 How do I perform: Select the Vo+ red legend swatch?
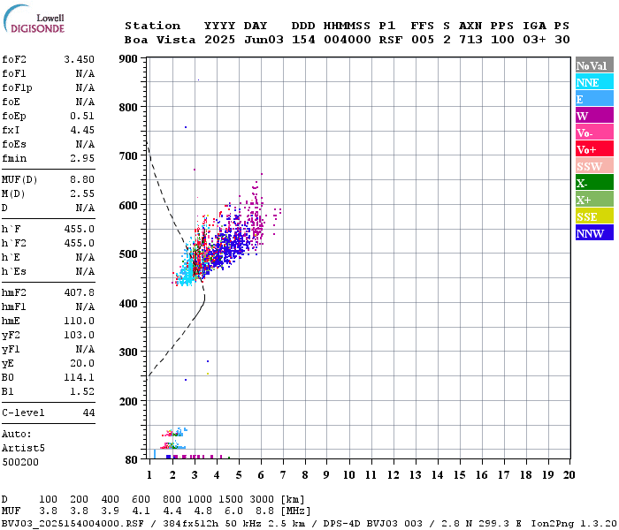click(594, 149)
